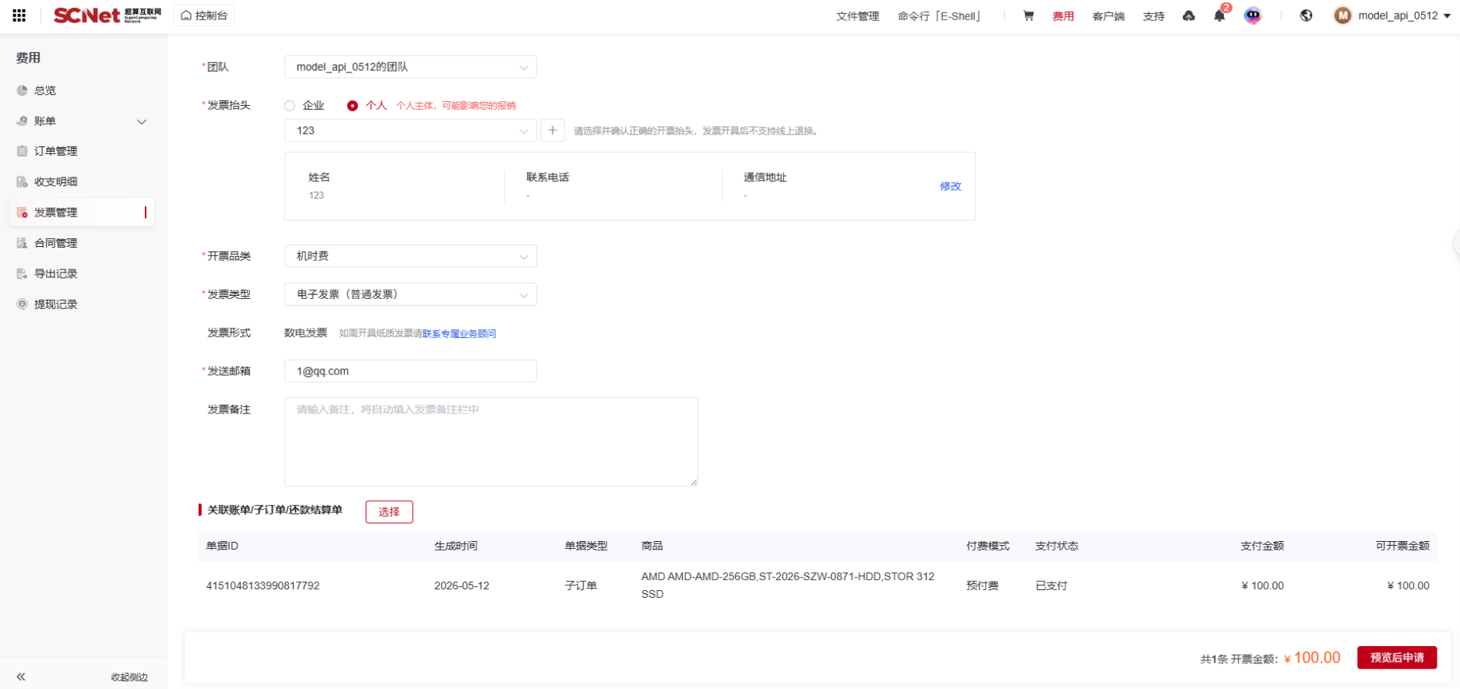Add a new invoice title with plus
The width and height of the screenshot is (1460, 689).
point(553,130)
